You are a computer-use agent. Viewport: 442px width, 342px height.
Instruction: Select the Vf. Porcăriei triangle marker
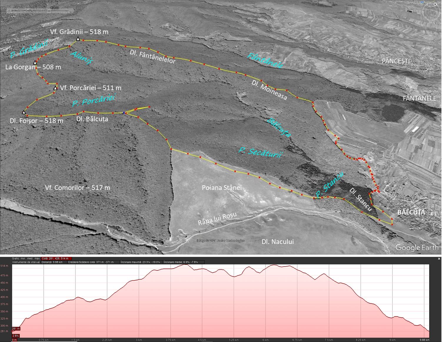(55, 88)
